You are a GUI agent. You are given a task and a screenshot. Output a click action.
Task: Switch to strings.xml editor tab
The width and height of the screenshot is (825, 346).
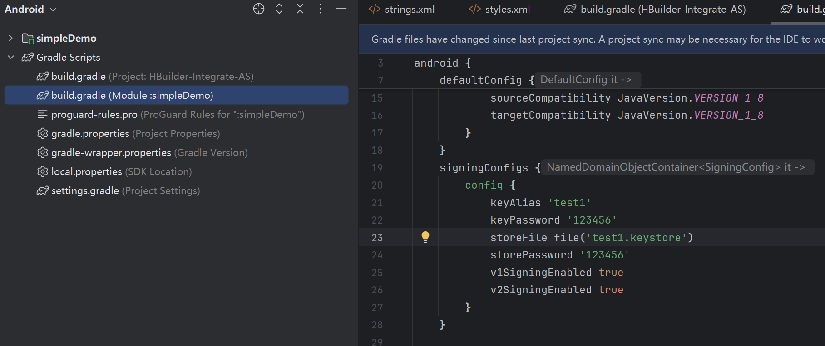[401, 9]
